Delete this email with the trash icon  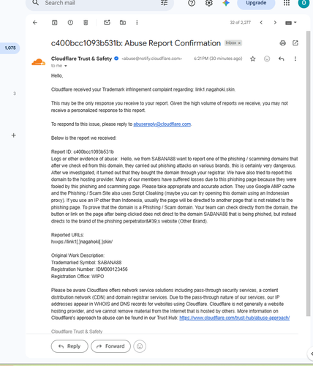tap(86, 23)
